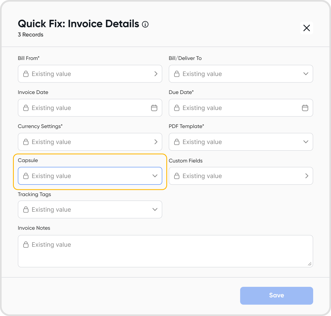The width and height of the screenshot is (331, 316).
Task: Click the lock icon in Bill From field
Action: click(x=26, y=74)
